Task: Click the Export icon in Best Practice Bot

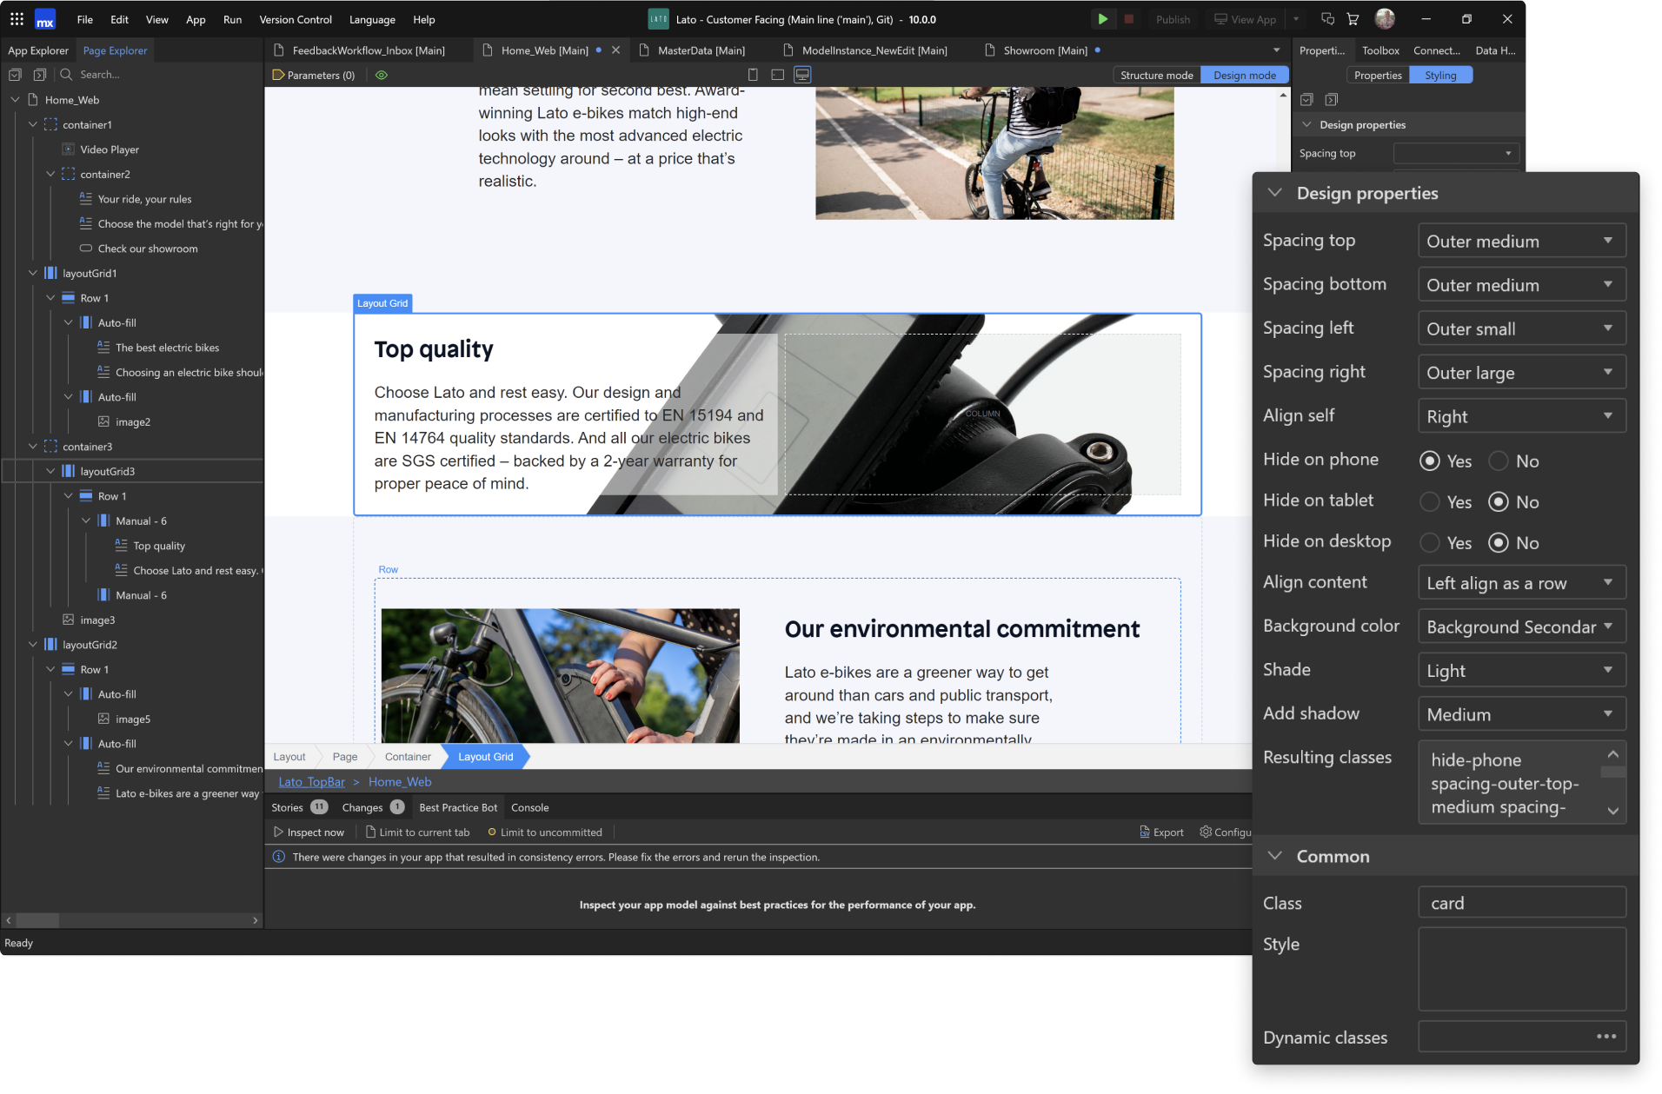Action: click(1145, 832)
